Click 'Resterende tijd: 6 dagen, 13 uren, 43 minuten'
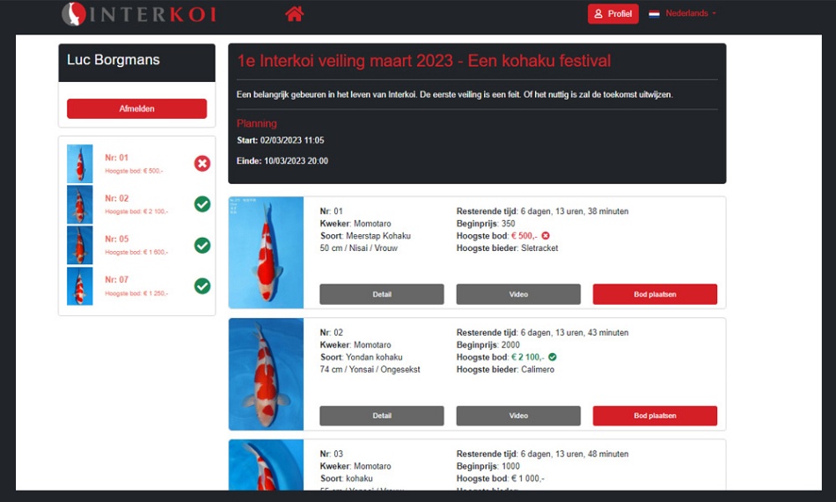Viewport: 836px width, 502px height. (542, 332)
